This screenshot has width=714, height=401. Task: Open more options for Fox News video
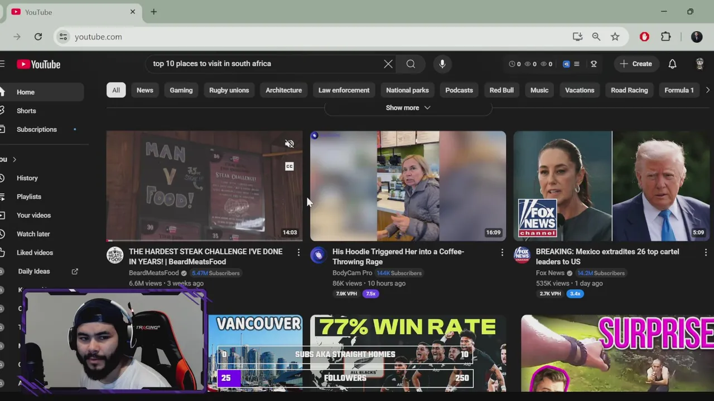click(x=706, y=253)
